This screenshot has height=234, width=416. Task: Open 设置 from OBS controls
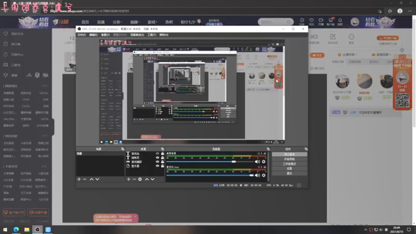point(289,168)
